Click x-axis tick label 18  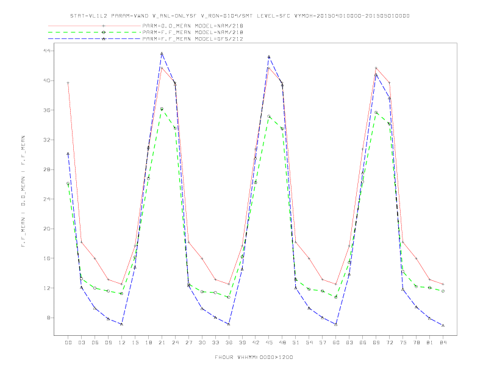tap(148, 343)
